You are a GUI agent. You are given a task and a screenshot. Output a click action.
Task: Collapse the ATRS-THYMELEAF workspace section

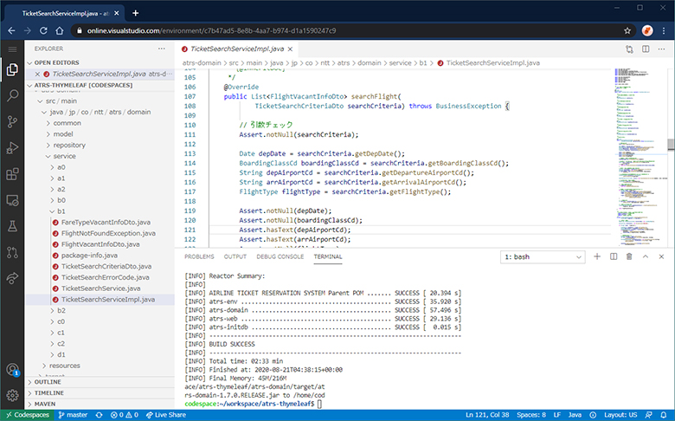[x=100, y=85]
